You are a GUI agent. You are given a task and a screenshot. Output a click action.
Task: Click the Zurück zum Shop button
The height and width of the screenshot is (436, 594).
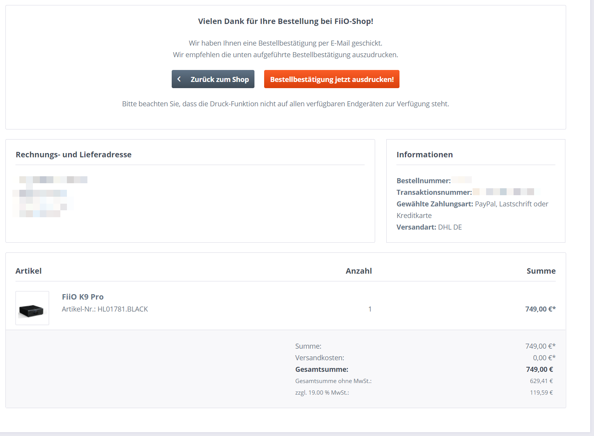(213, 79)
